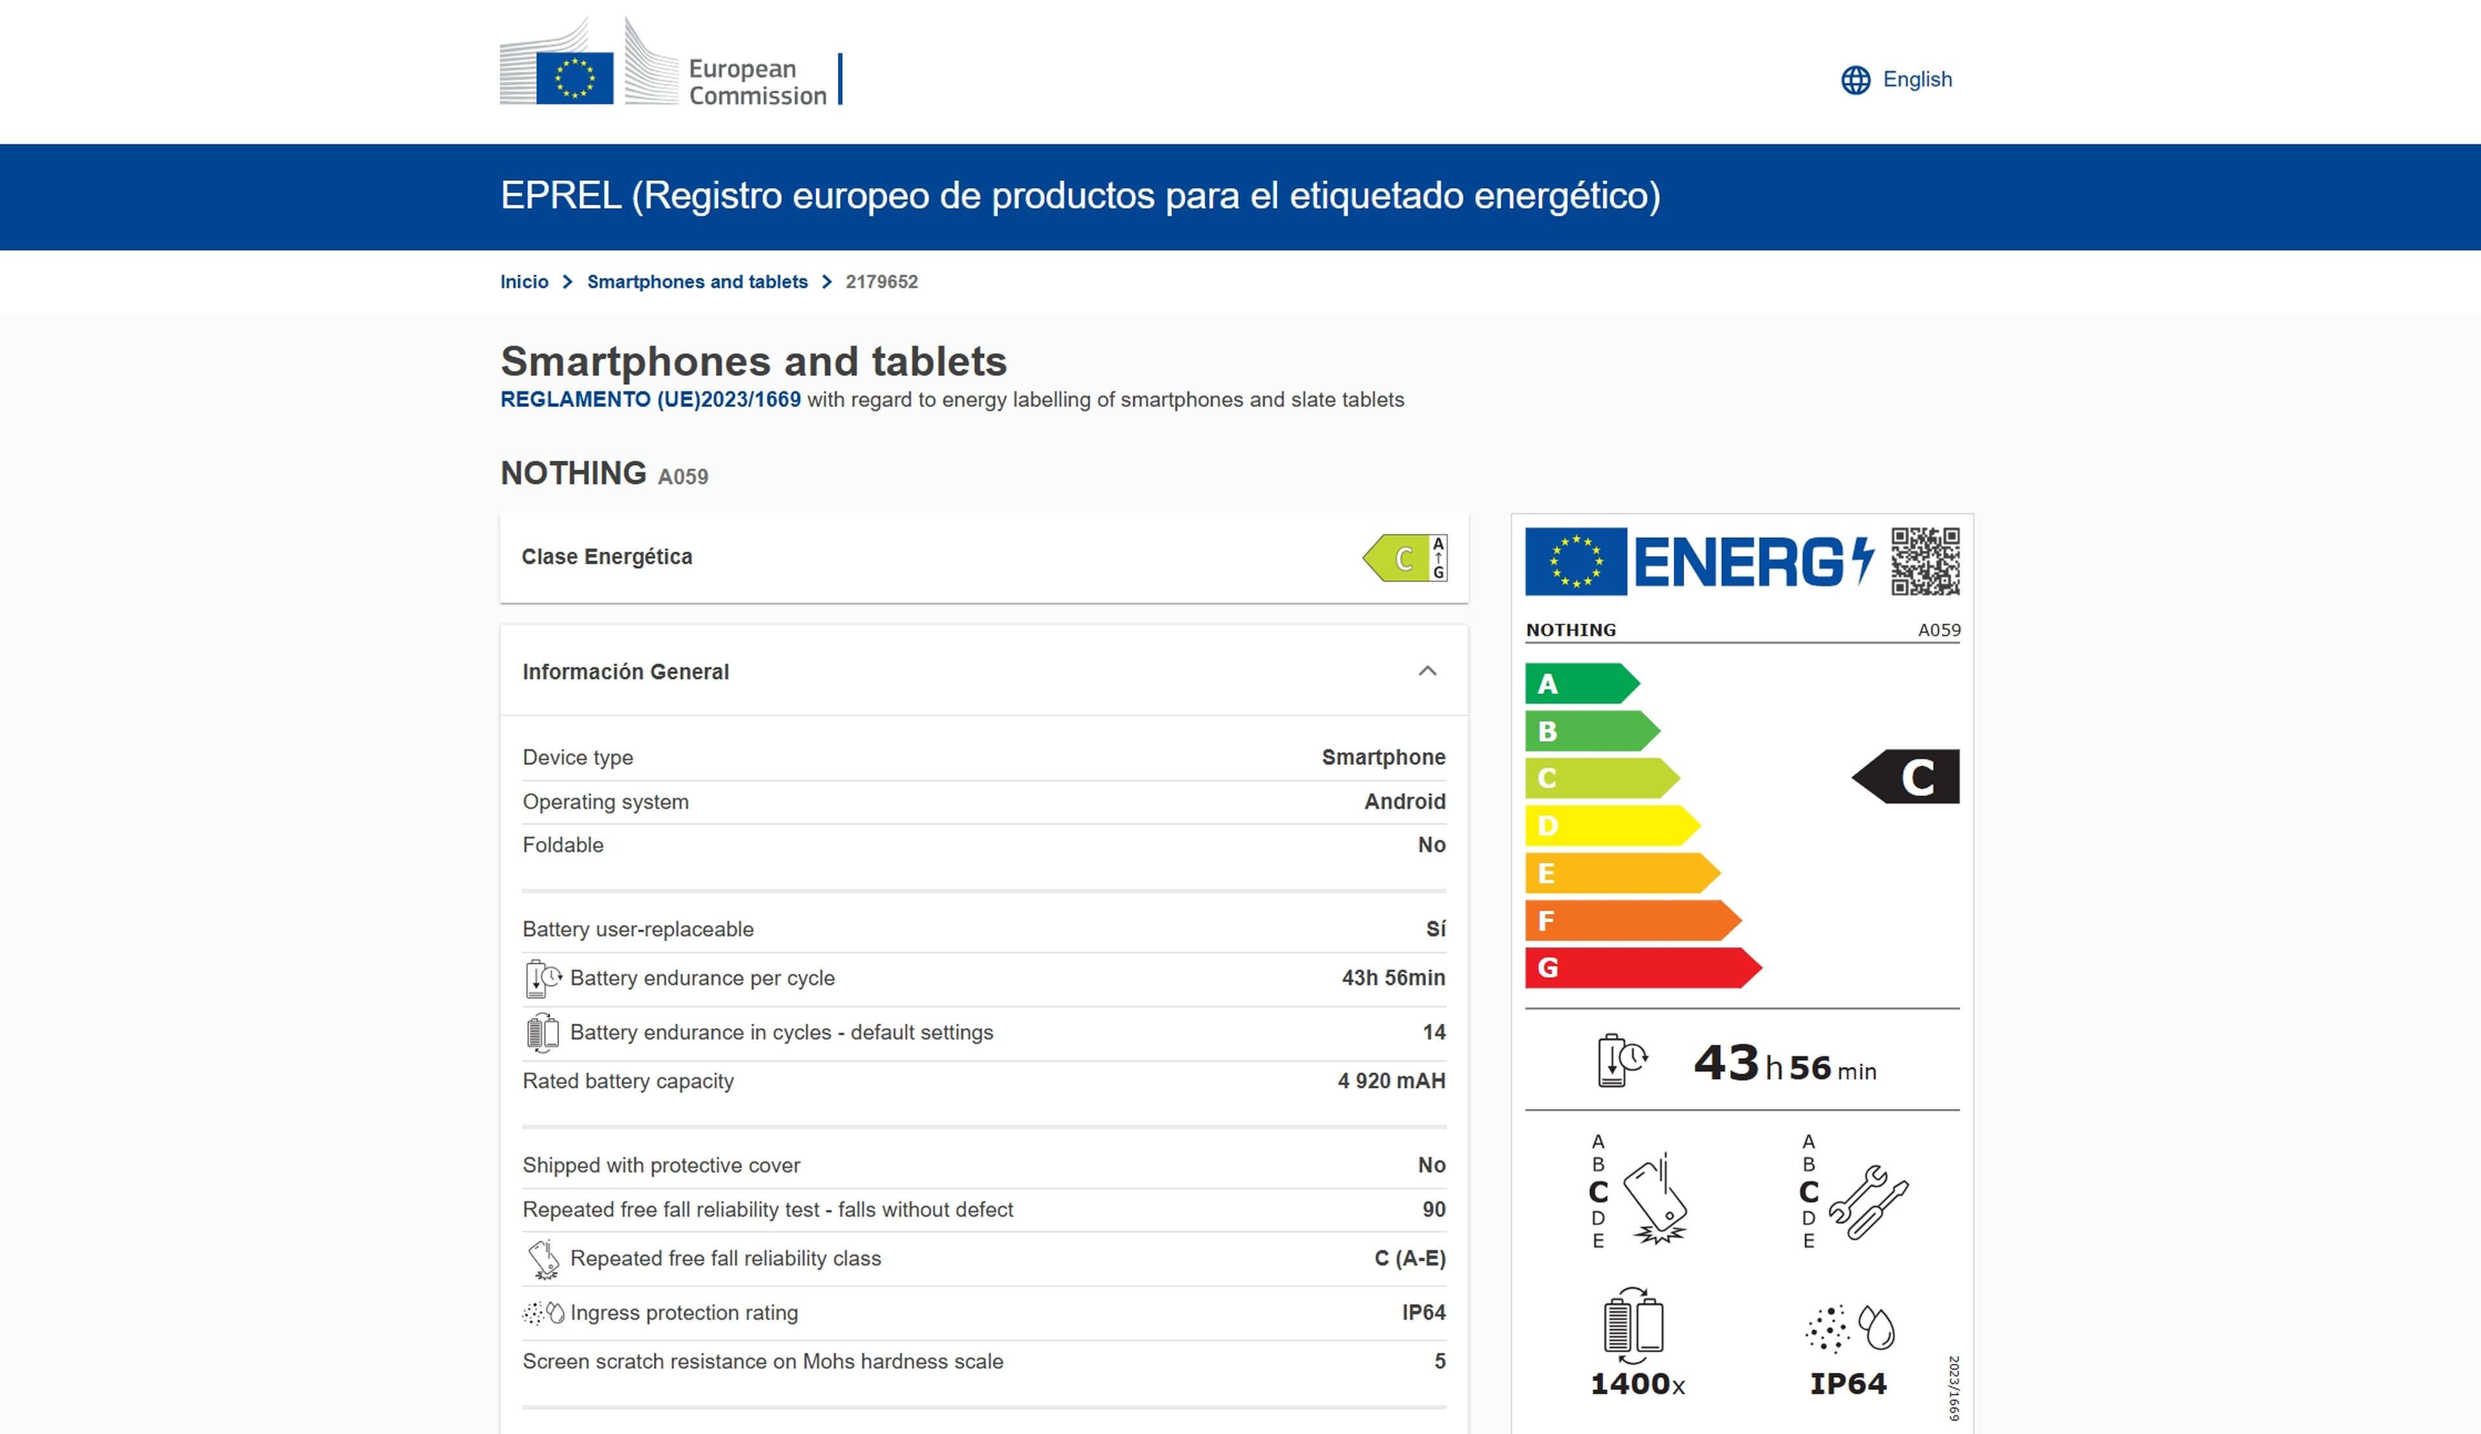Click the NOTHING A059 product heading
This screenshot has width=2481, height=1434.
click(x=603, y=473)
